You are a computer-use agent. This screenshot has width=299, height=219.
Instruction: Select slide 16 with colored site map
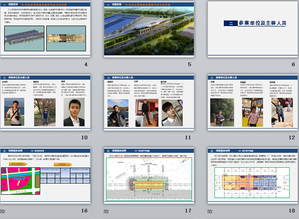coord(45,175)
